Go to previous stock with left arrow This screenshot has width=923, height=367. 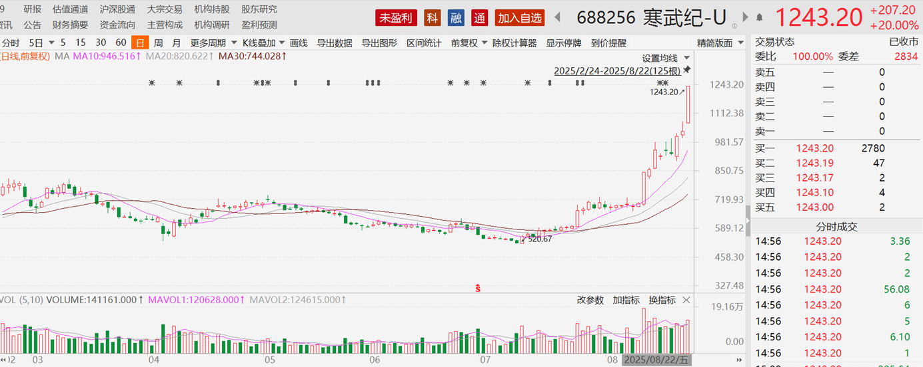(x=557, y=18)
